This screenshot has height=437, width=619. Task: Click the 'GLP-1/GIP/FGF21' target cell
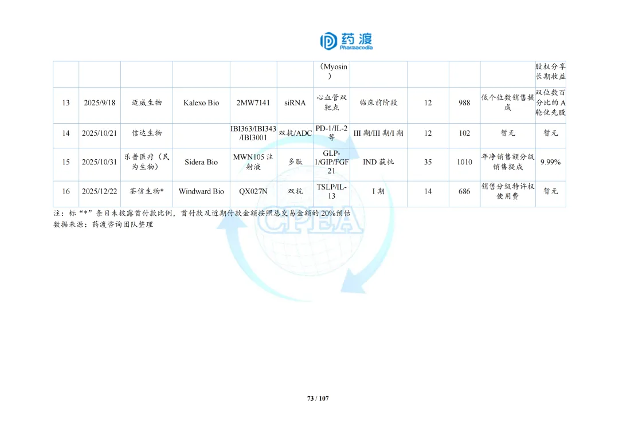point(332,164)
